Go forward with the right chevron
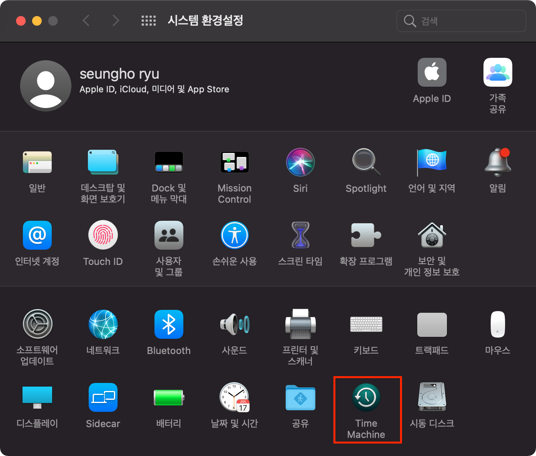The width and height of the screenshot is (536, 456). tap(116, 20)
